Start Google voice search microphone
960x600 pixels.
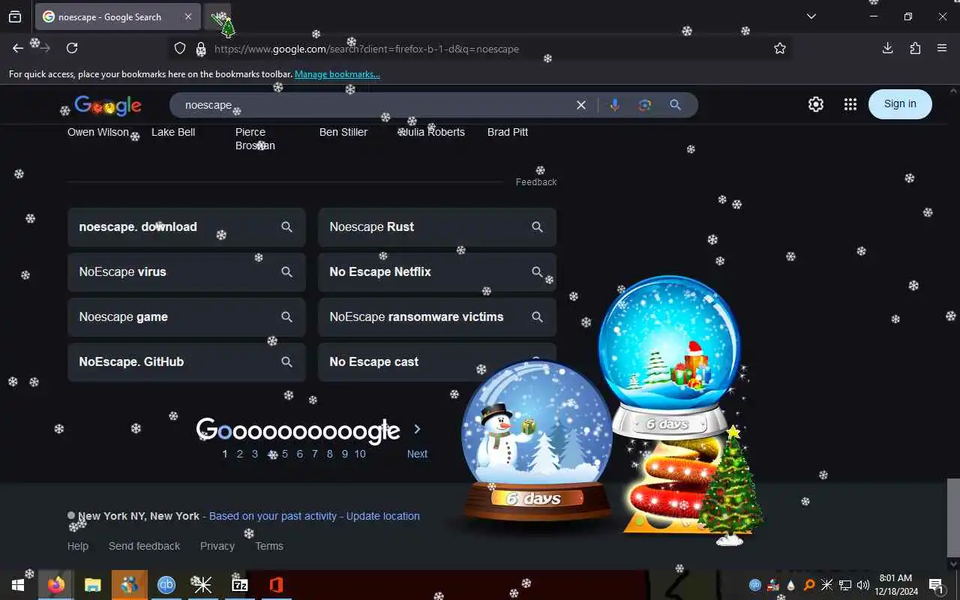[615, 105]
